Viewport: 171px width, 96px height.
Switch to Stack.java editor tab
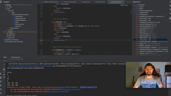[85, 2]
